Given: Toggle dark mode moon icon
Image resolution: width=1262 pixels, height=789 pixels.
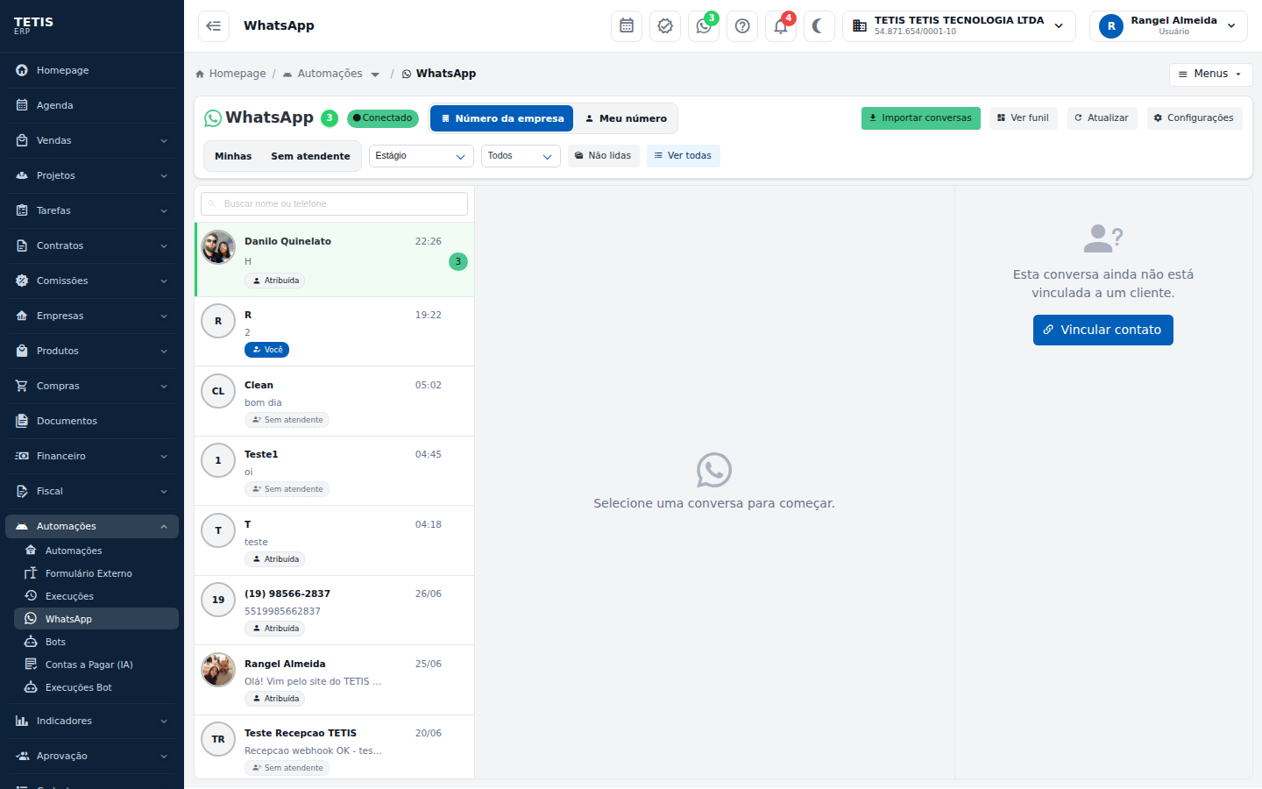Looking at the screenshot, I should (819, 26).
